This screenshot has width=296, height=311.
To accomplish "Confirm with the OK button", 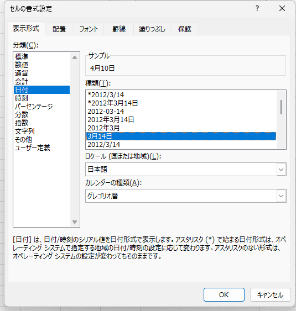I will pyautogui.click(x=224, y=295).
